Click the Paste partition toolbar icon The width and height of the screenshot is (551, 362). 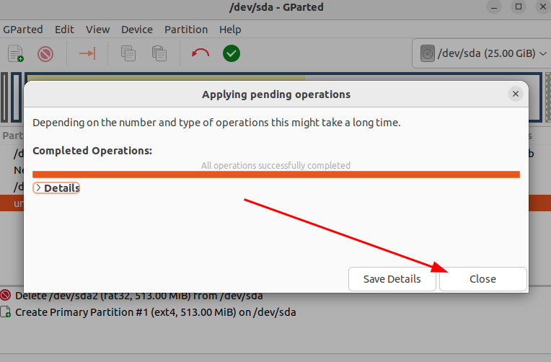click(159, 53)
